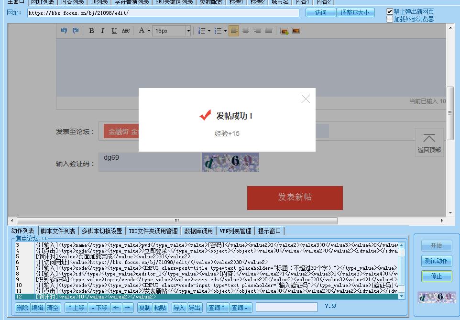Click the 调整IE大小 button

coord(355,12)
